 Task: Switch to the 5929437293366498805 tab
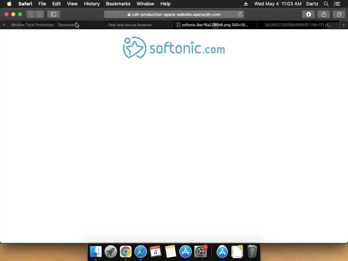(x=298, y=25)
